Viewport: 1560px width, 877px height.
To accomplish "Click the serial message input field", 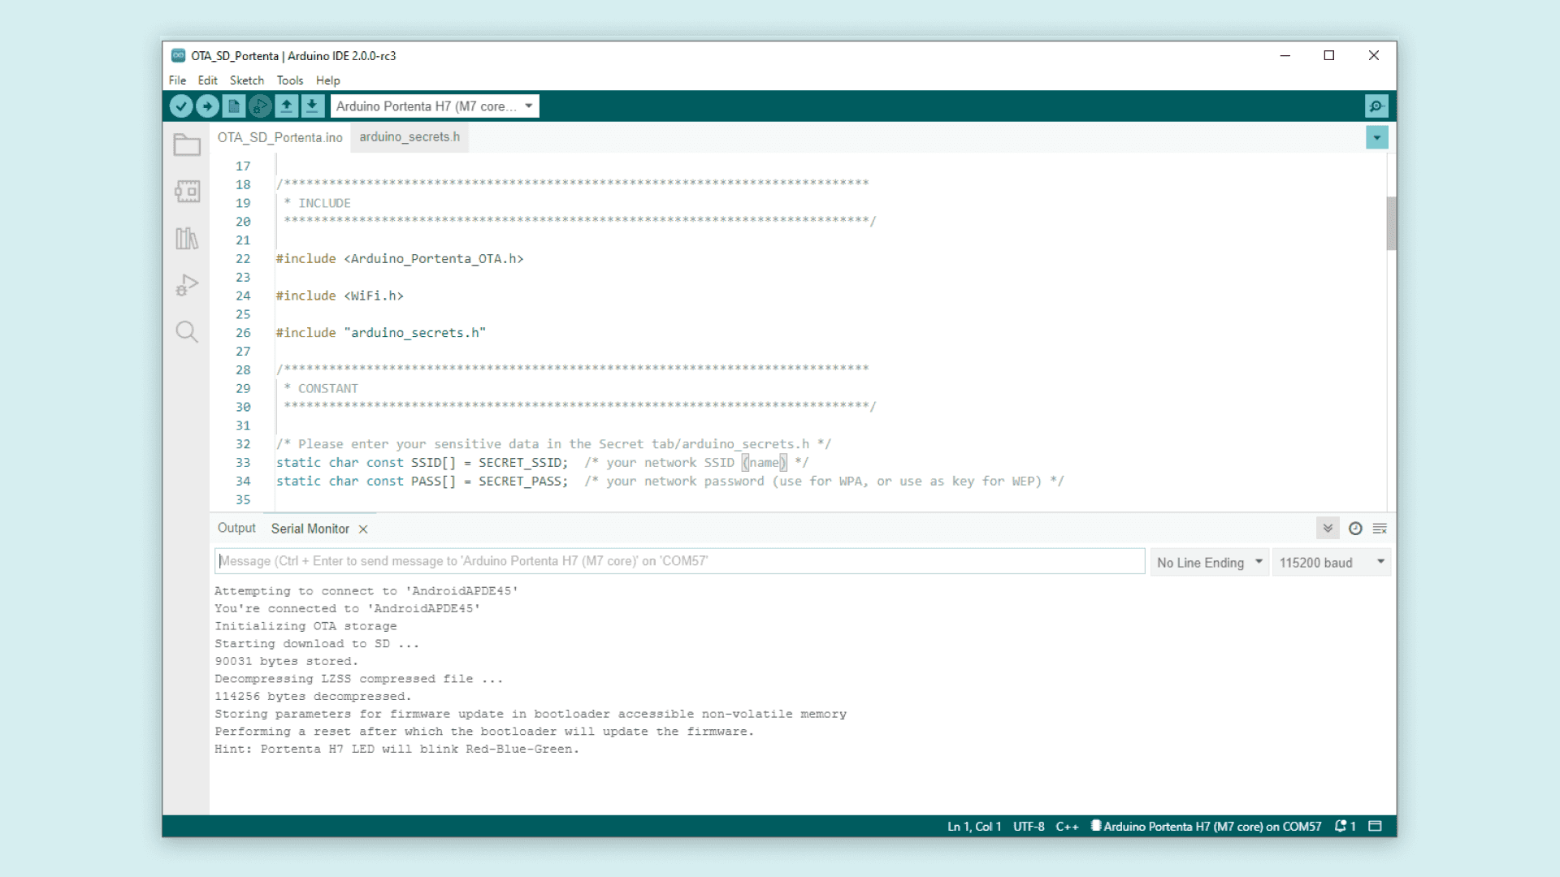I will (679, 561).
